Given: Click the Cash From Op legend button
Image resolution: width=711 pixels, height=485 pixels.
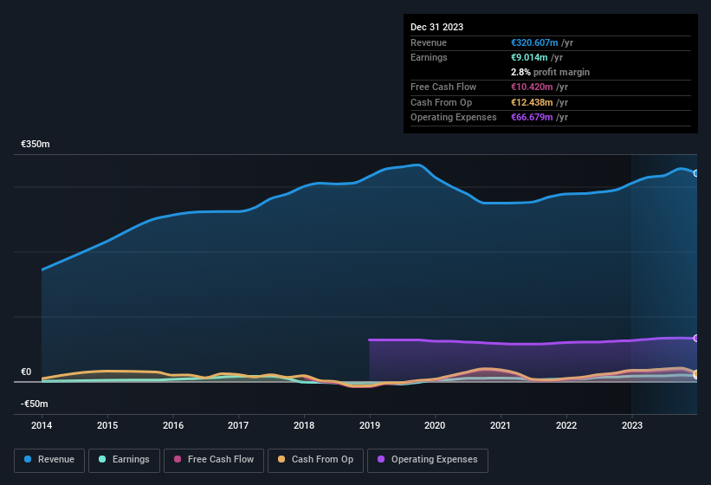Looking at the screenshot, I should point(315,459).
